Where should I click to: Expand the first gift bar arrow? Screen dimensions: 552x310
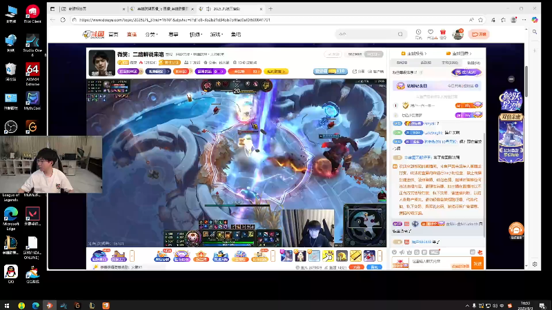(x=132, y=256)
